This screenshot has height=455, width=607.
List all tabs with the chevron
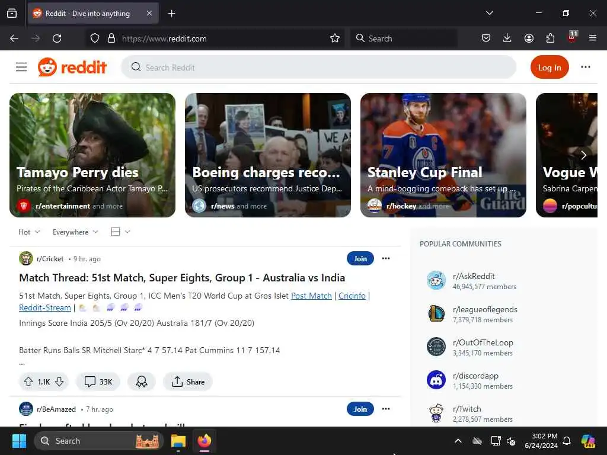tap(489, 13)
